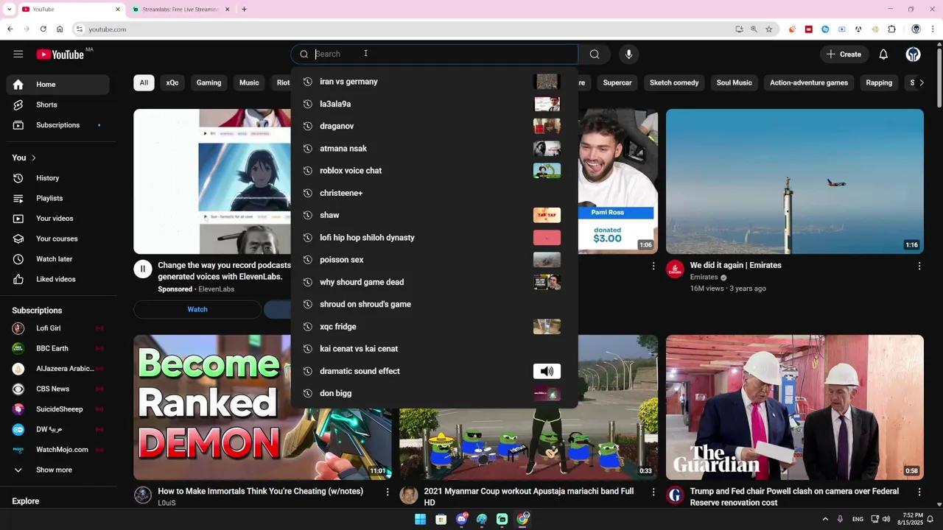The image size is (943, 530).
Task: Open the notifications bell
Action: coord(883,54)
